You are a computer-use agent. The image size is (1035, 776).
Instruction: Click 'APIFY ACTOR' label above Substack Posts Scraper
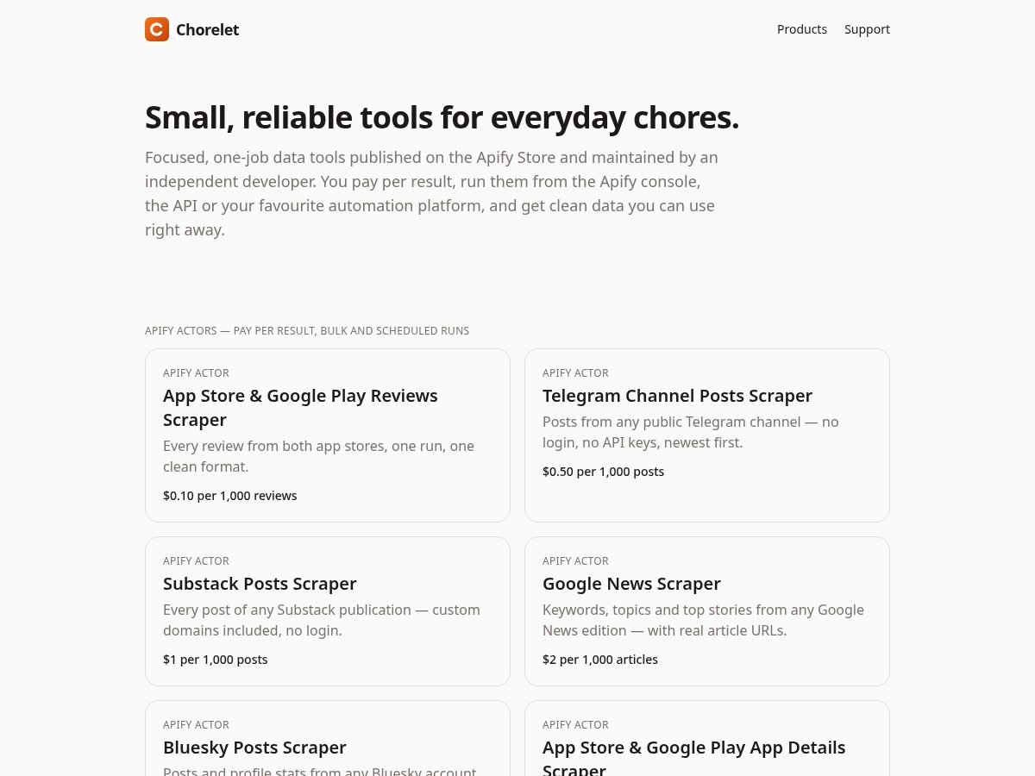pos(196,561)
